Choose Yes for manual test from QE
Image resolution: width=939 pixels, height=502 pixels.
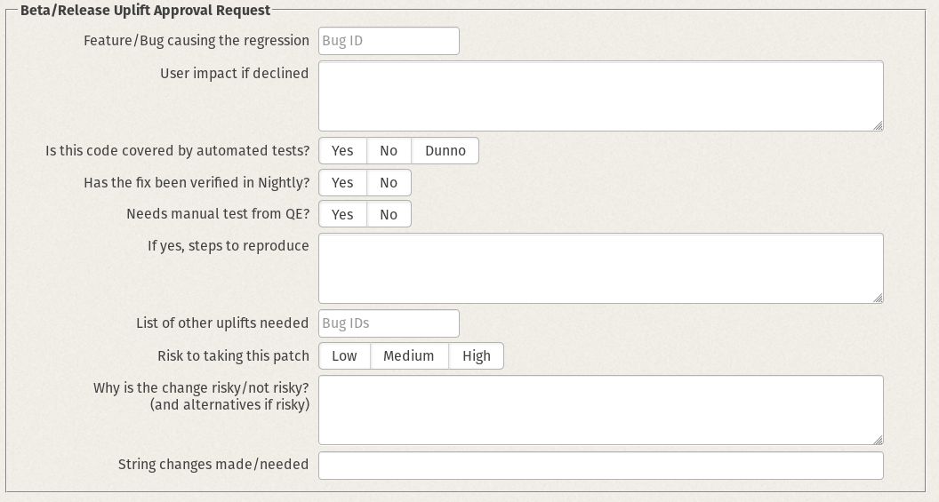pos(342,215)
